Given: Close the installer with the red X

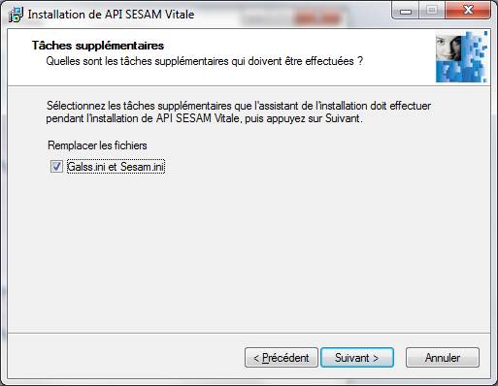Looking at the screenshot, I should pos(468,11).
